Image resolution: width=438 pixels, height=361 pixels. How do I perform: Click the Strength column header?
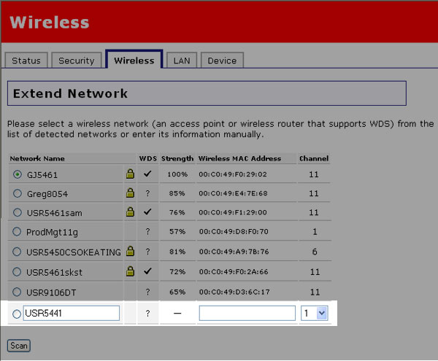coord(177,158)
